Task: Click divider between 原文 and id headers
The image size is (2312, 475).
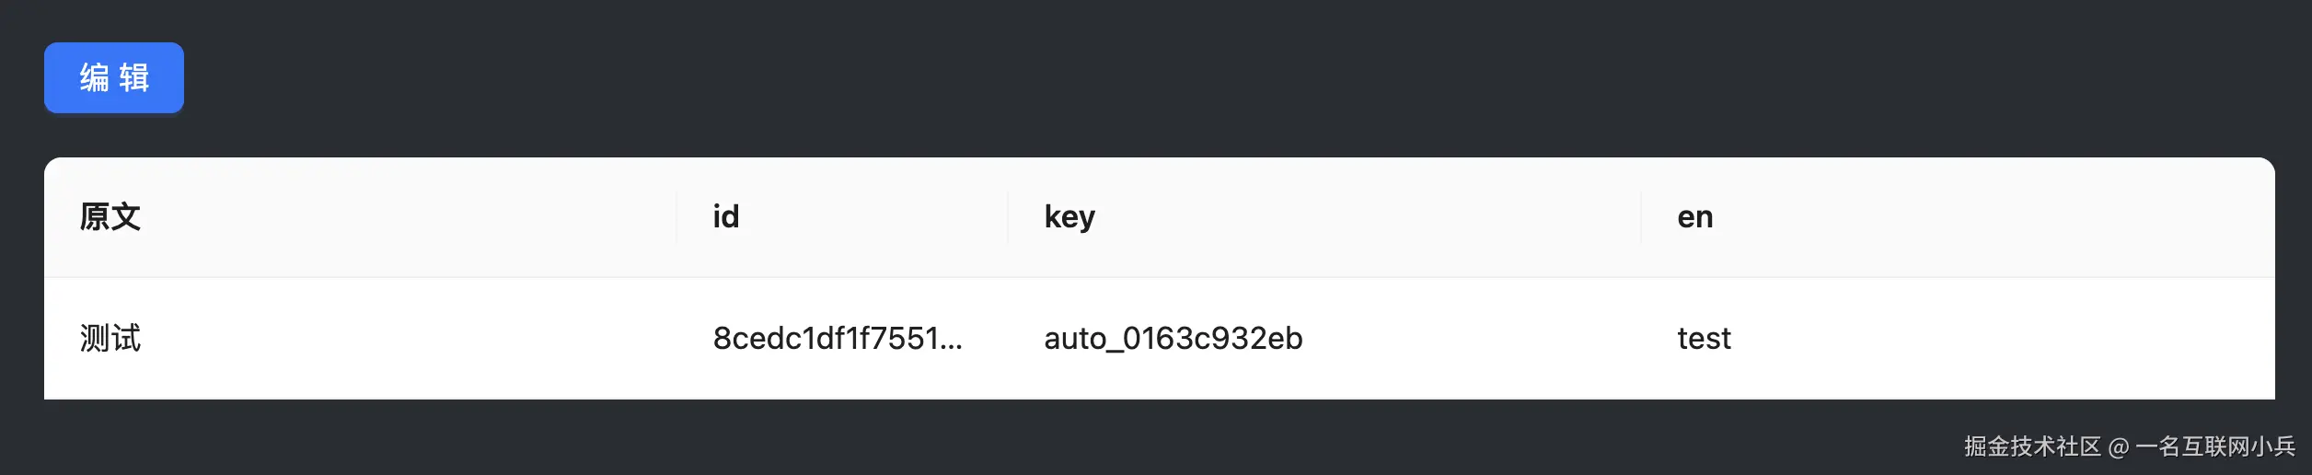Action: [x=676, y=217]
